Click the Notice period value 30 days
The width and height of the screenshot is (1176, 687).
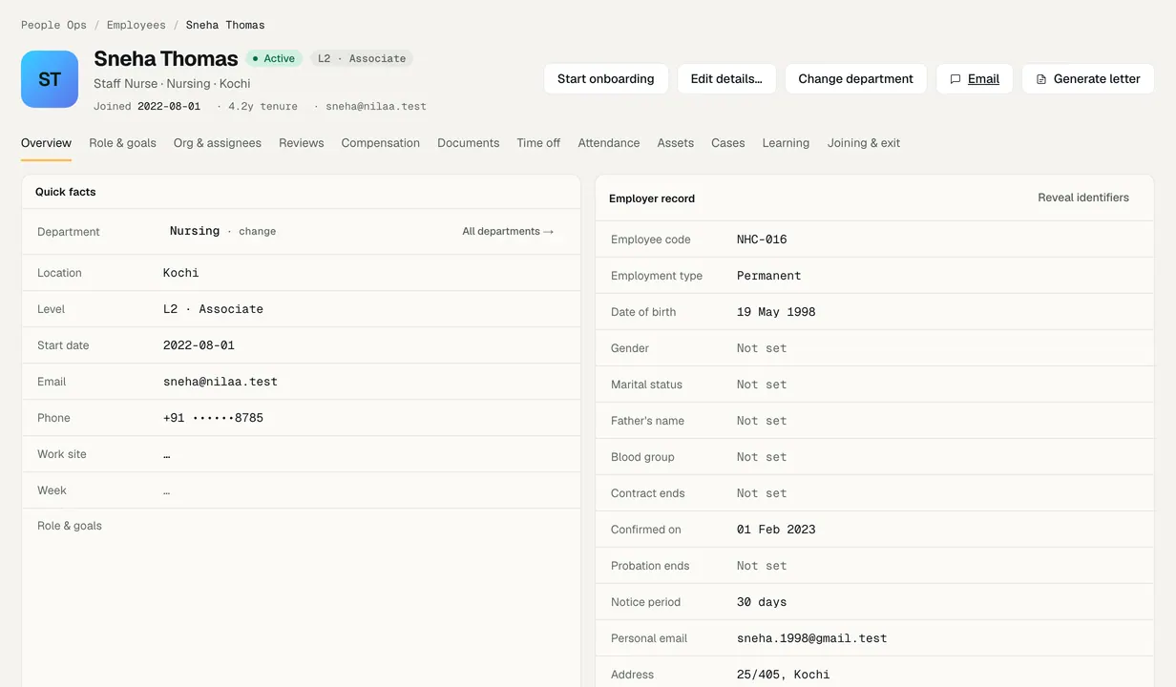(x=762, y=602)
